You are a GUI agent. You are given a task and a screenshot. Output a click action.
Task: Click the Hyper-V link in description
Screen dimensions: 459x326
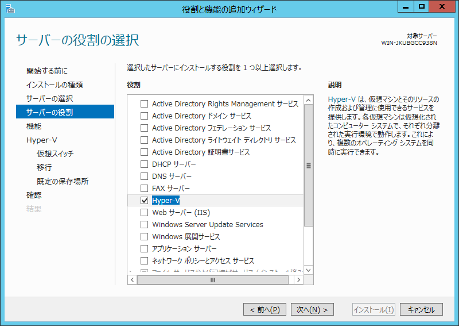click(x=341, y=99)
